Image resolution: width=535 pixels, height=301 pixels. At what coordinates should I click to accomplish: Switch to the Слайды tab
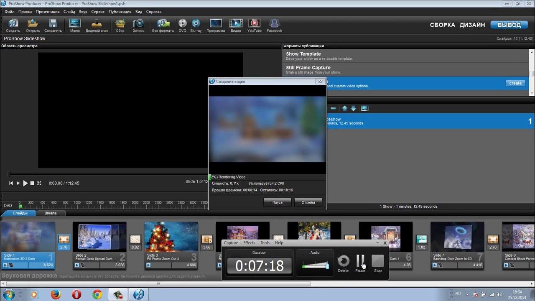[x=19, y=213]
